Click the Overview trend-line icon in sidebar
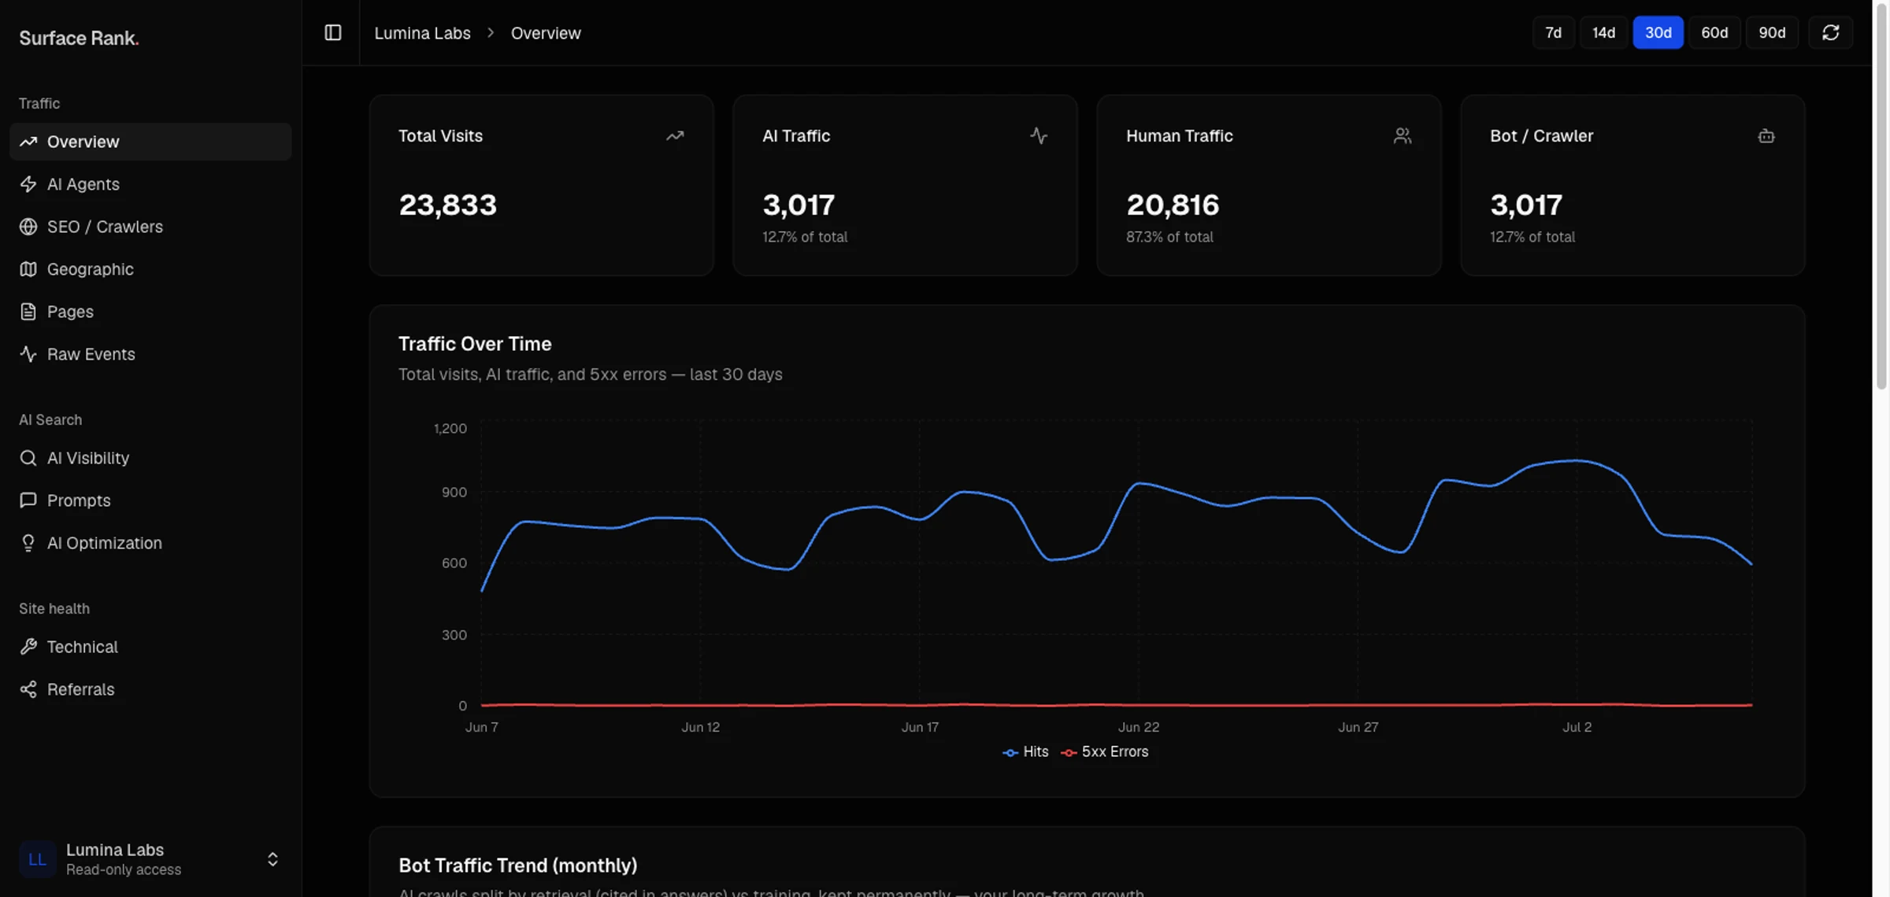1890x897 pixels. 28,142
